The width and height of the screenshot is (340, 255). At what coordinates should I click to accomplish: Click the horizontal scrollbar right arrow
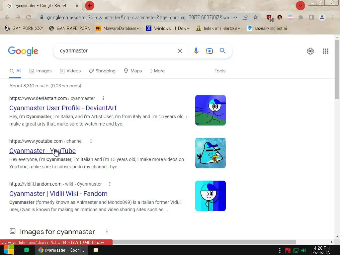(x=331, y=242)
